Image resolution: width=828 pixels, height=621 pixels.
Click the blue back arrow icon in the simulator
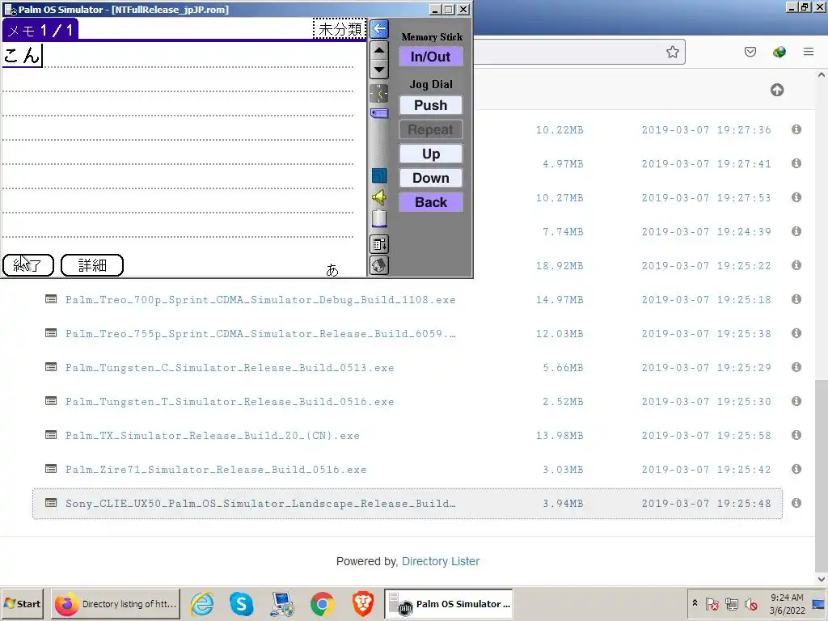[x=379, y=29]
